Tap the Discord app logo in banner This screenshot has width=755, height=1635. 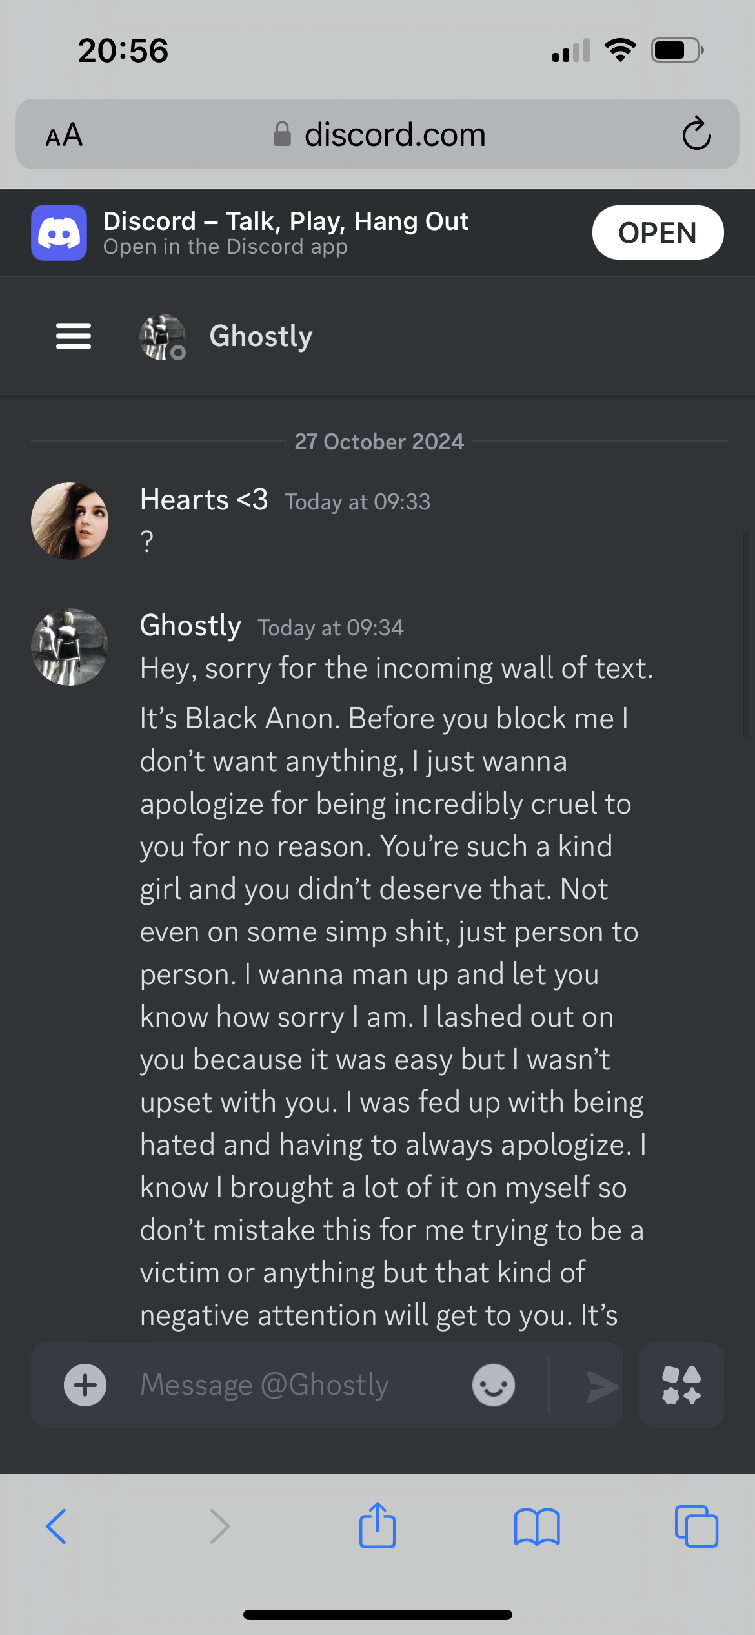59,232
